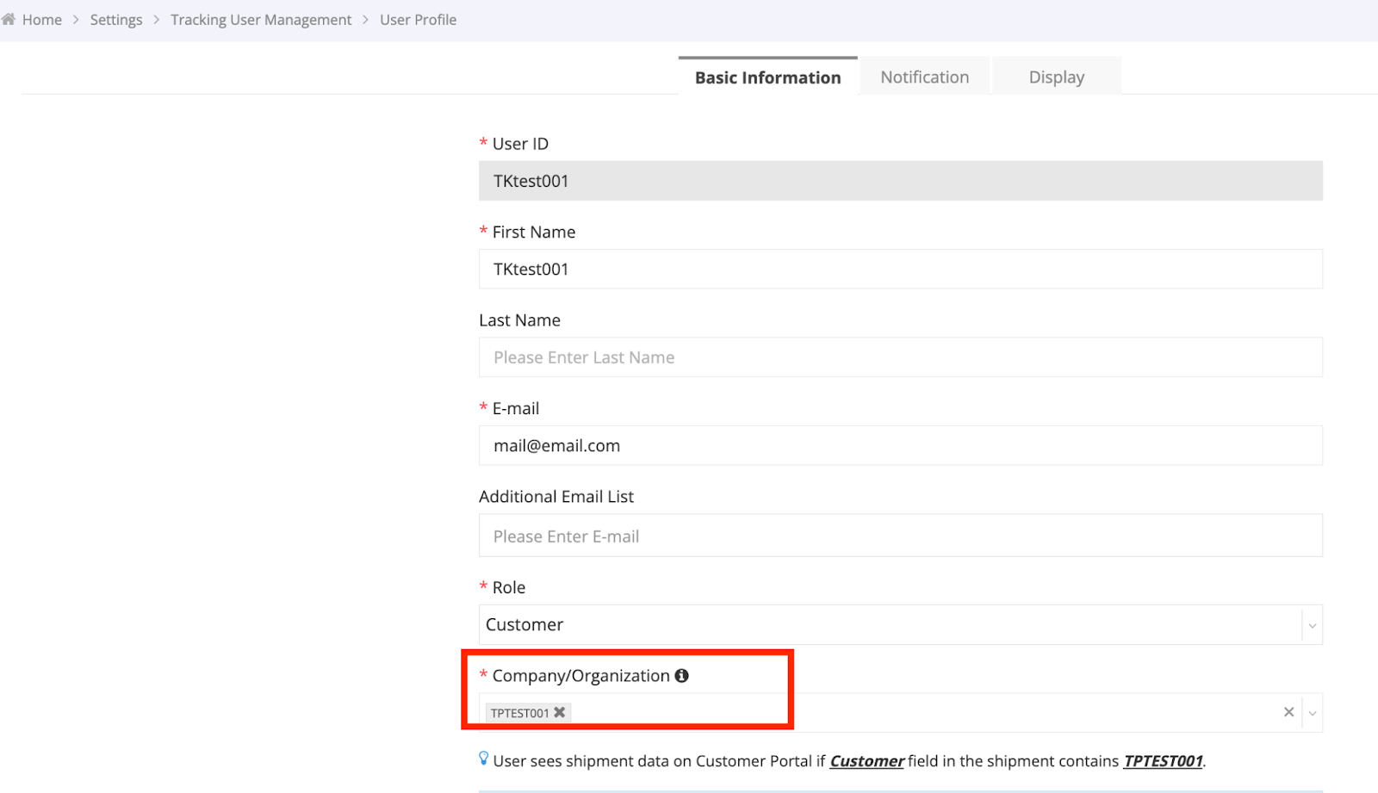The image size is (1378, 793).
Task: Open the Display tab
Action: [1056, 77]
